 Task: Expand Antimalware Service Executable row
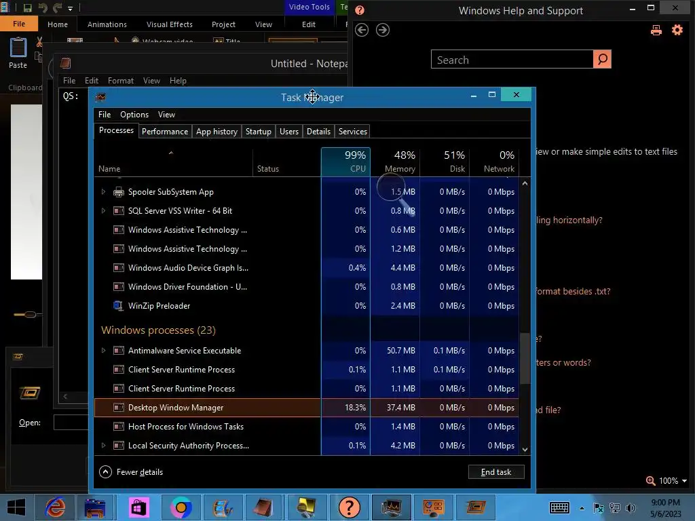(x=103, y=351)
